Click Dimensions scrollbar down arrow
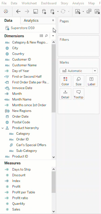This screenshot has height=214, width=101. click(54, 157)
